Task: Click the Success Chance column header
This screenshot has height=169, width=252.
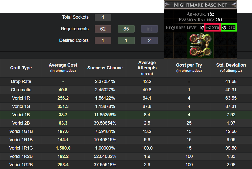Action: pos(105,68)
